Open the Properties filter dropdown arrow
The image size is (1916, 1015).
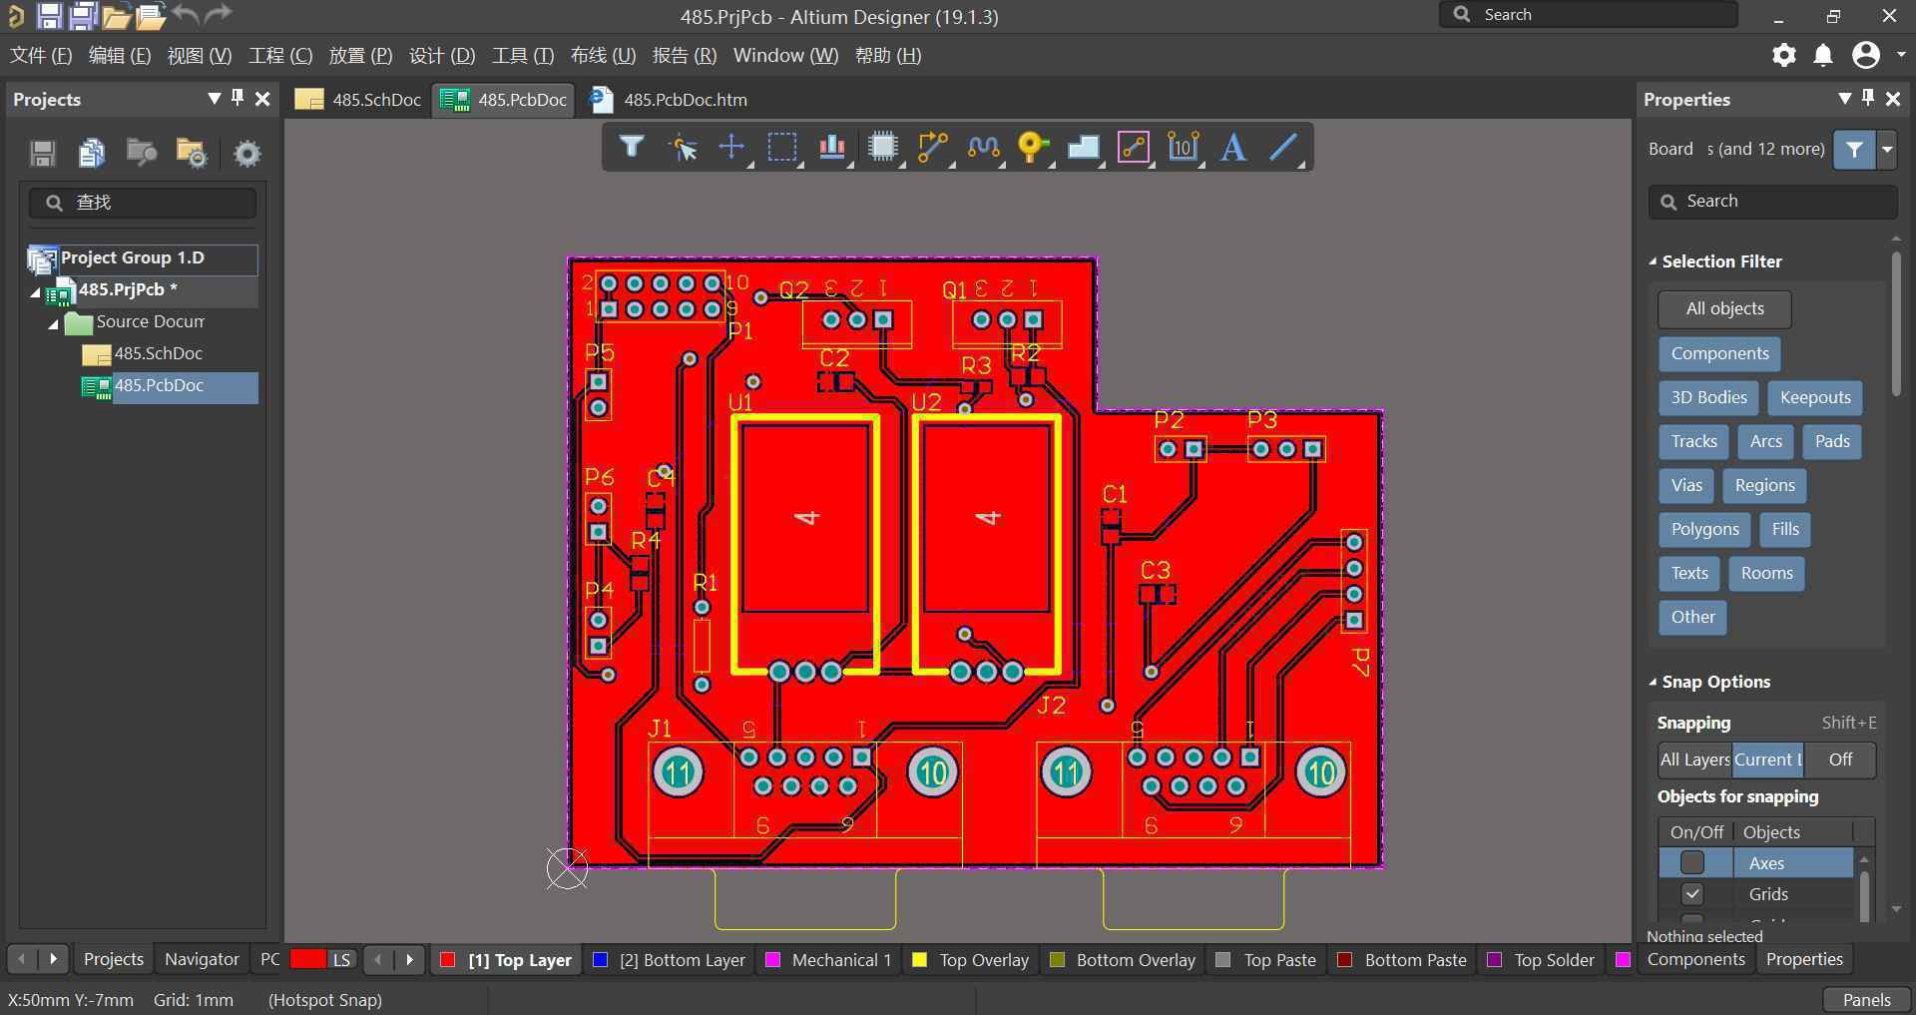(1886, 150)
